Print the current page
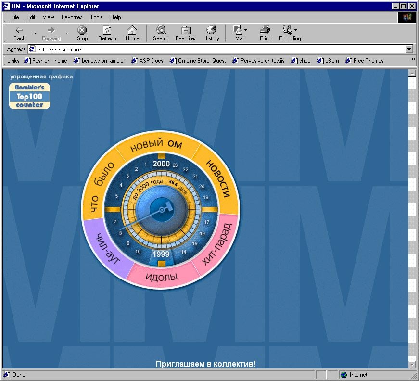The width and height of the screenshot is (419, 381). [x=265, y=33]
